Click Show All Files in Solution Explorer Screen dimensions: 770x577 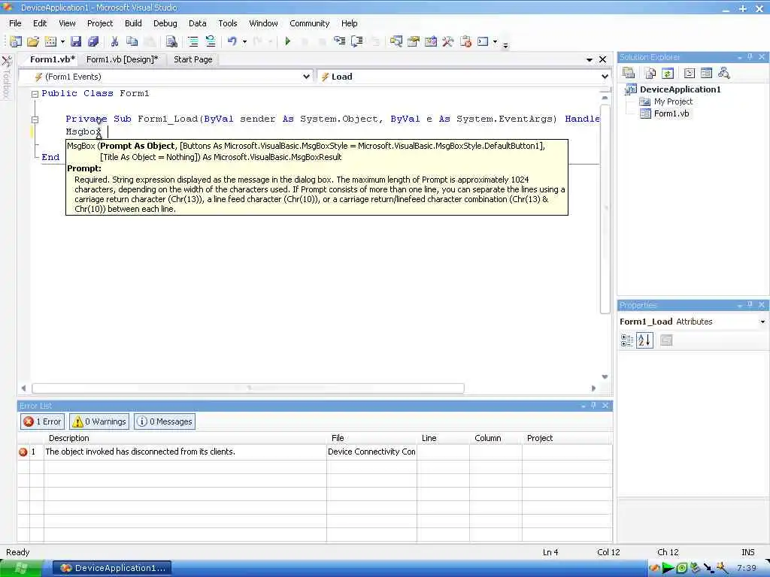click(650, 73)
